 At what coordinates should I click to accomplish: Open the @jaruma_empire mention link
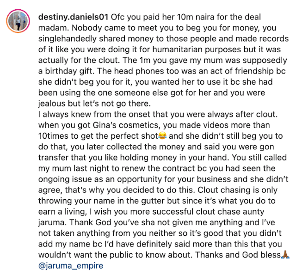(71, 266)
